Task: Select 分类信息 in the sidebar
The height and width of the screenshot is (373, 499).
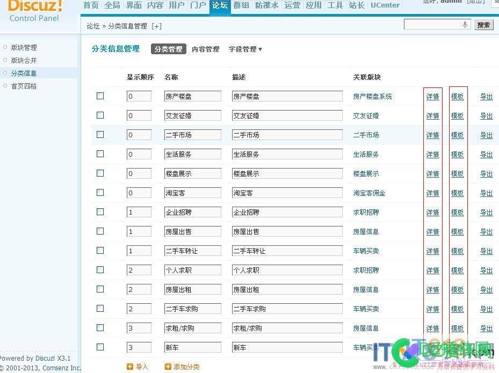Action: [24, 73]
